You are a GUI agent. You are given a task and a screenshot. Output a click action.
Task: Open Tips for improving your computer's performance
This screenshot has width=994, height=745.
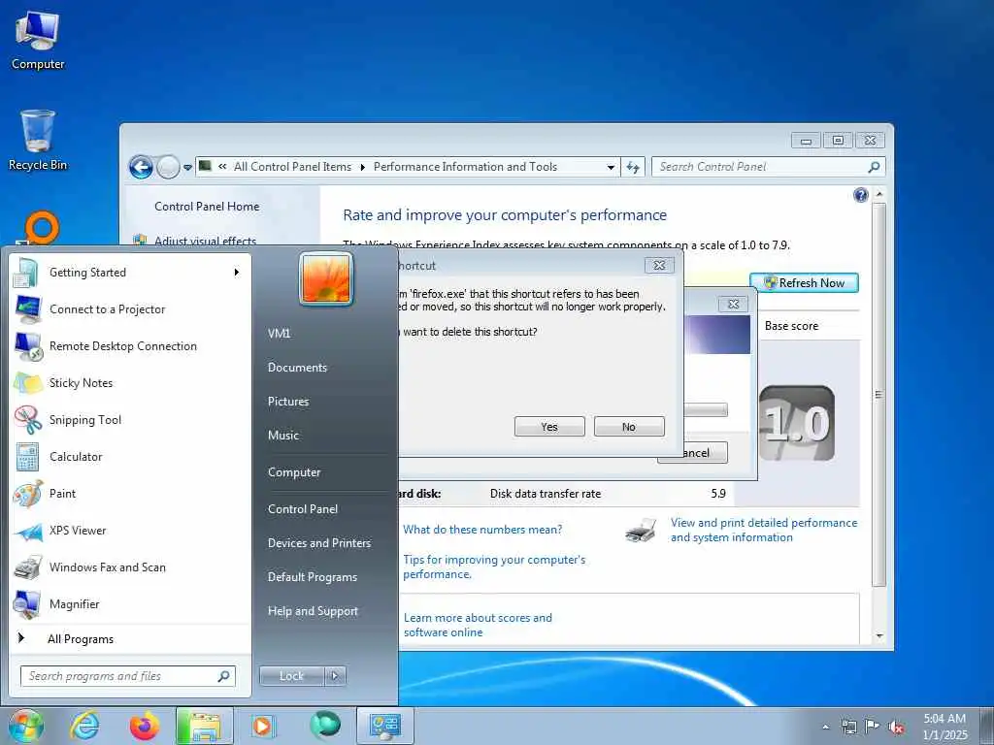(x=494, y=567)
